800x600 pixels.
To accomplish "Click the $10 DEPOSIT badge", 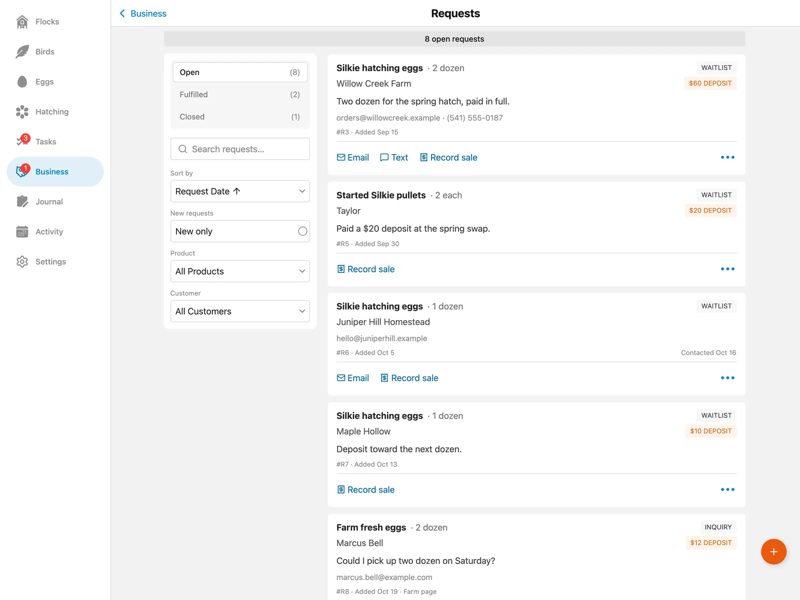I will pyautogui.click(x=710, y=431).
